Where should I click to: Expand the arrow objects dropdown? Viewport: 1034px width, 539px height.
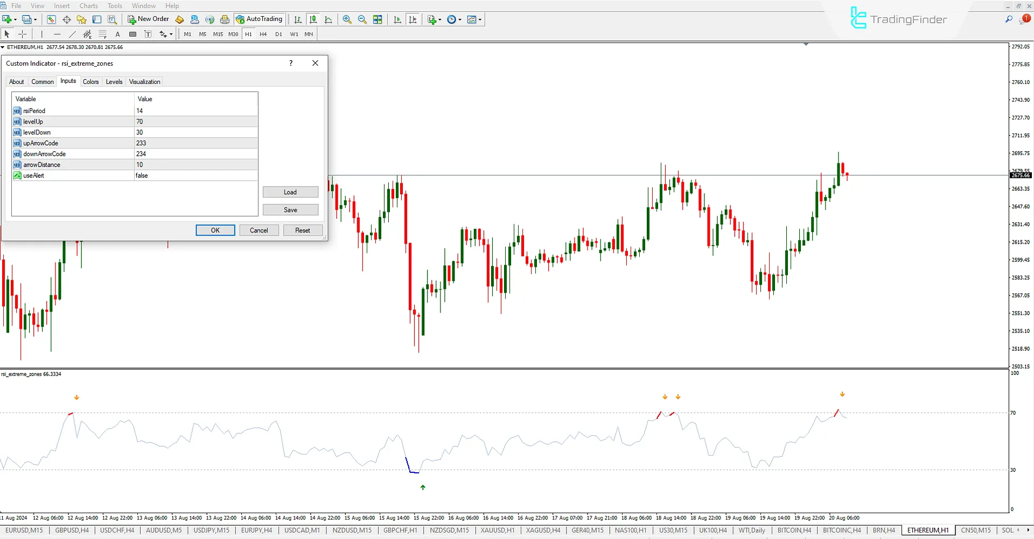tap(171, 34)
